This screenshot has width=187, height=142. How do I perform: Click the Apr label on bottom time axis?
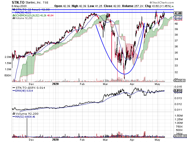click(132, 140)
